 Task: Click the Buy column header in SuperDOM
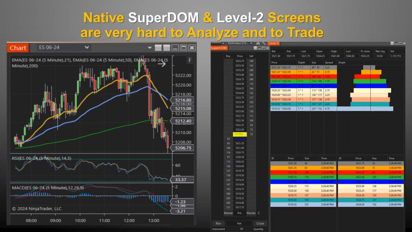(x=228, y=56)
